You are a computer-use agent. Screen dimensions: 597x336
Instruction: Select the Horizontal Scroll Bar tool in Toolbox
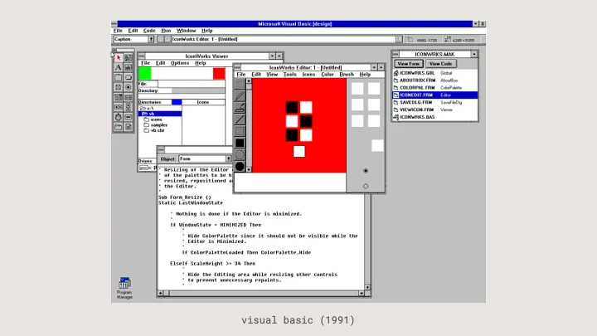click(119, 107)
